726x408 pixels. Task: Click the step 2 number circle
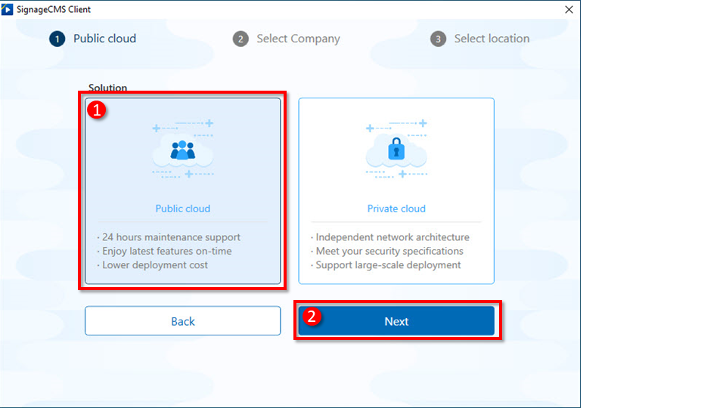(x=240, y=39)
